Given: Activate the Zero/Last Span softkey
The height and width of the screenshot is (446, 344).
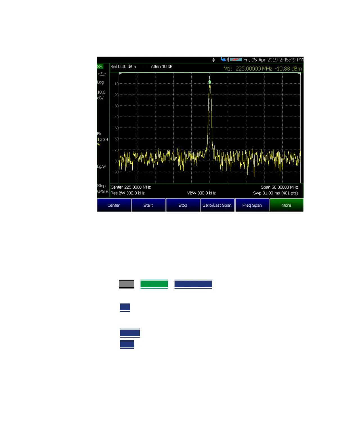Looking at the screenshot, I should pos(218,205).
